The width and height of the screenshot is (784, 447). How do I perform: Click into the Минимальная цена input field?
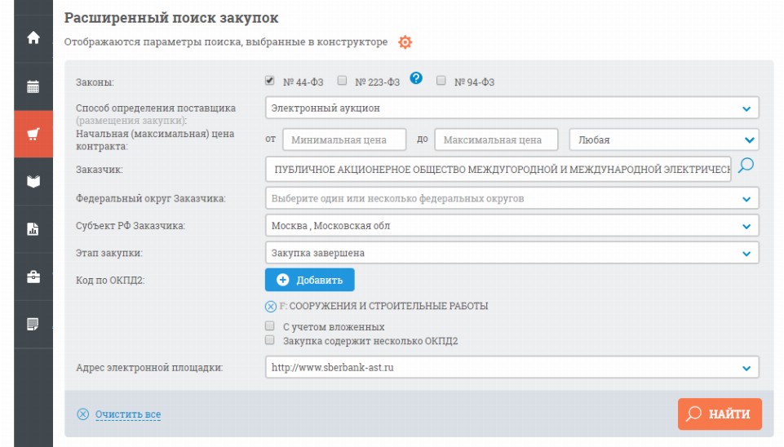[343, 139]
